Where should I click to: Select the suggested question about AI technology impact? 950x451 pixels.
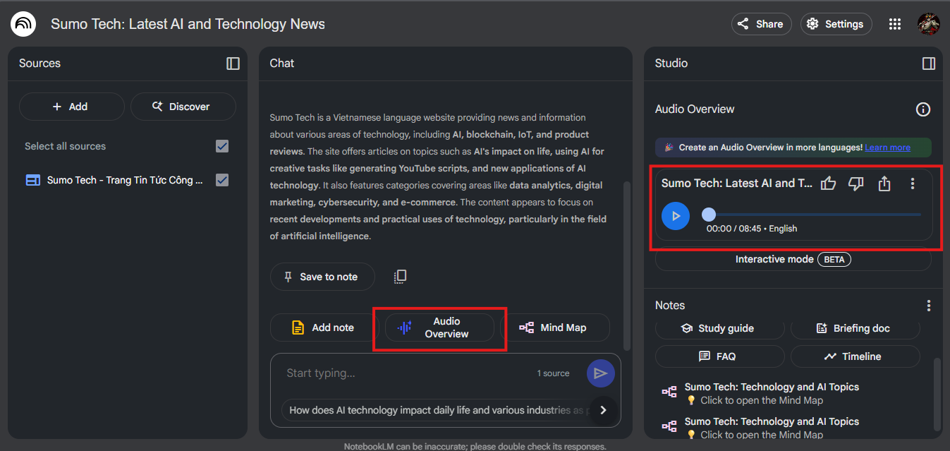[436, 410]
